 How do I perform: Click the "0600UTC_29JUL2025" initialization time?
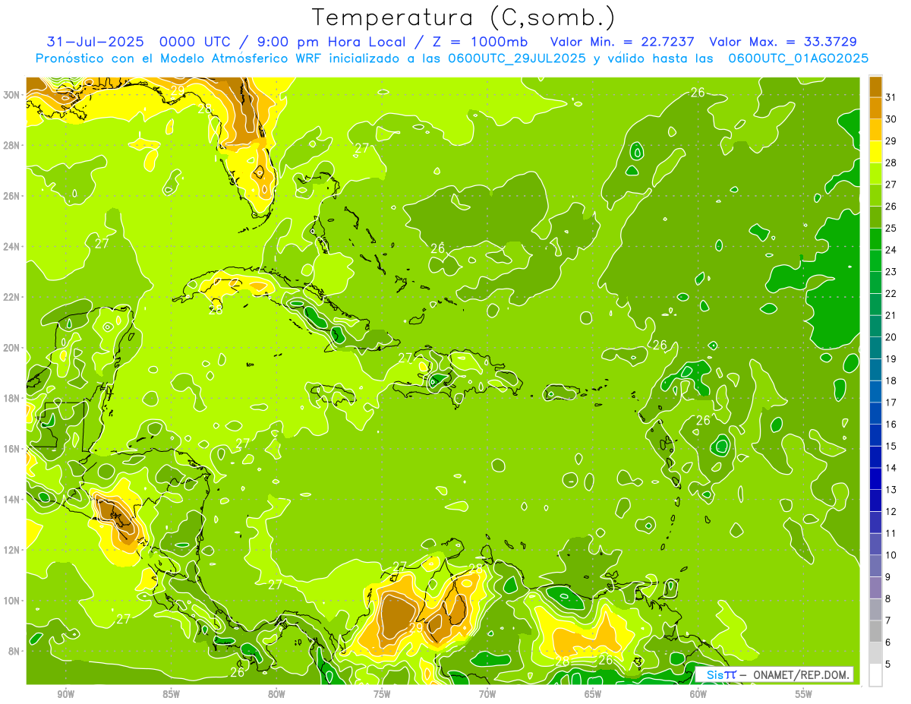tap(517, 58)
